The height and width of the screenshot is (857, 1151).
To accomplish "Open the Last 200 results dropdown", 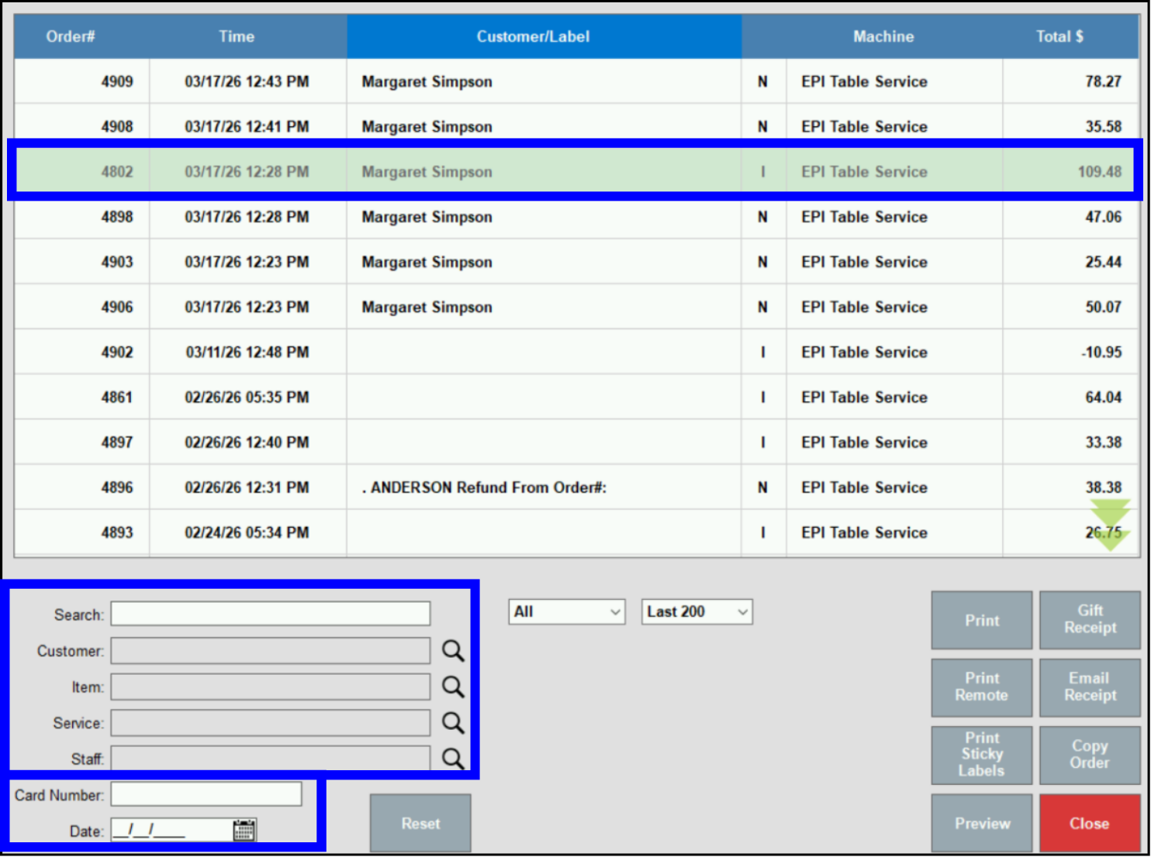I will click(696, 611).
